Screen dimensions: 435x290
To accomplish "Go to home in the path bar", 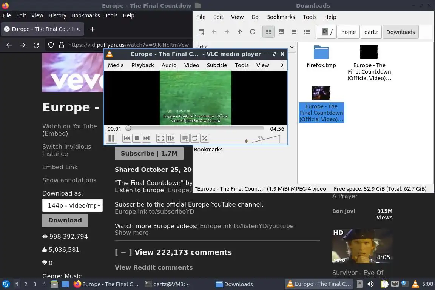I will pyautogui.click(x=349, y=32).
